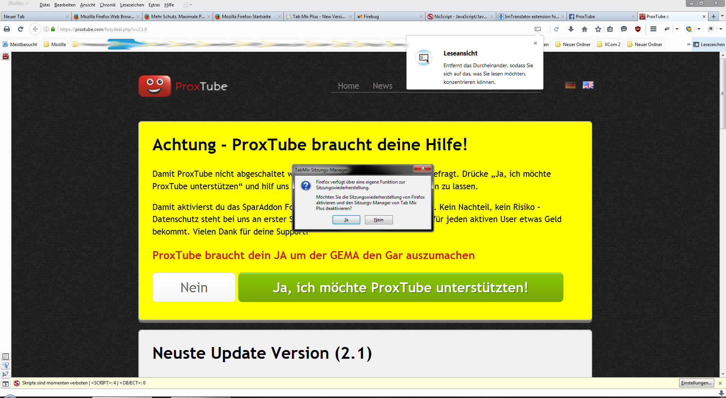Switch to the NoScript tab

pos(460,17)
